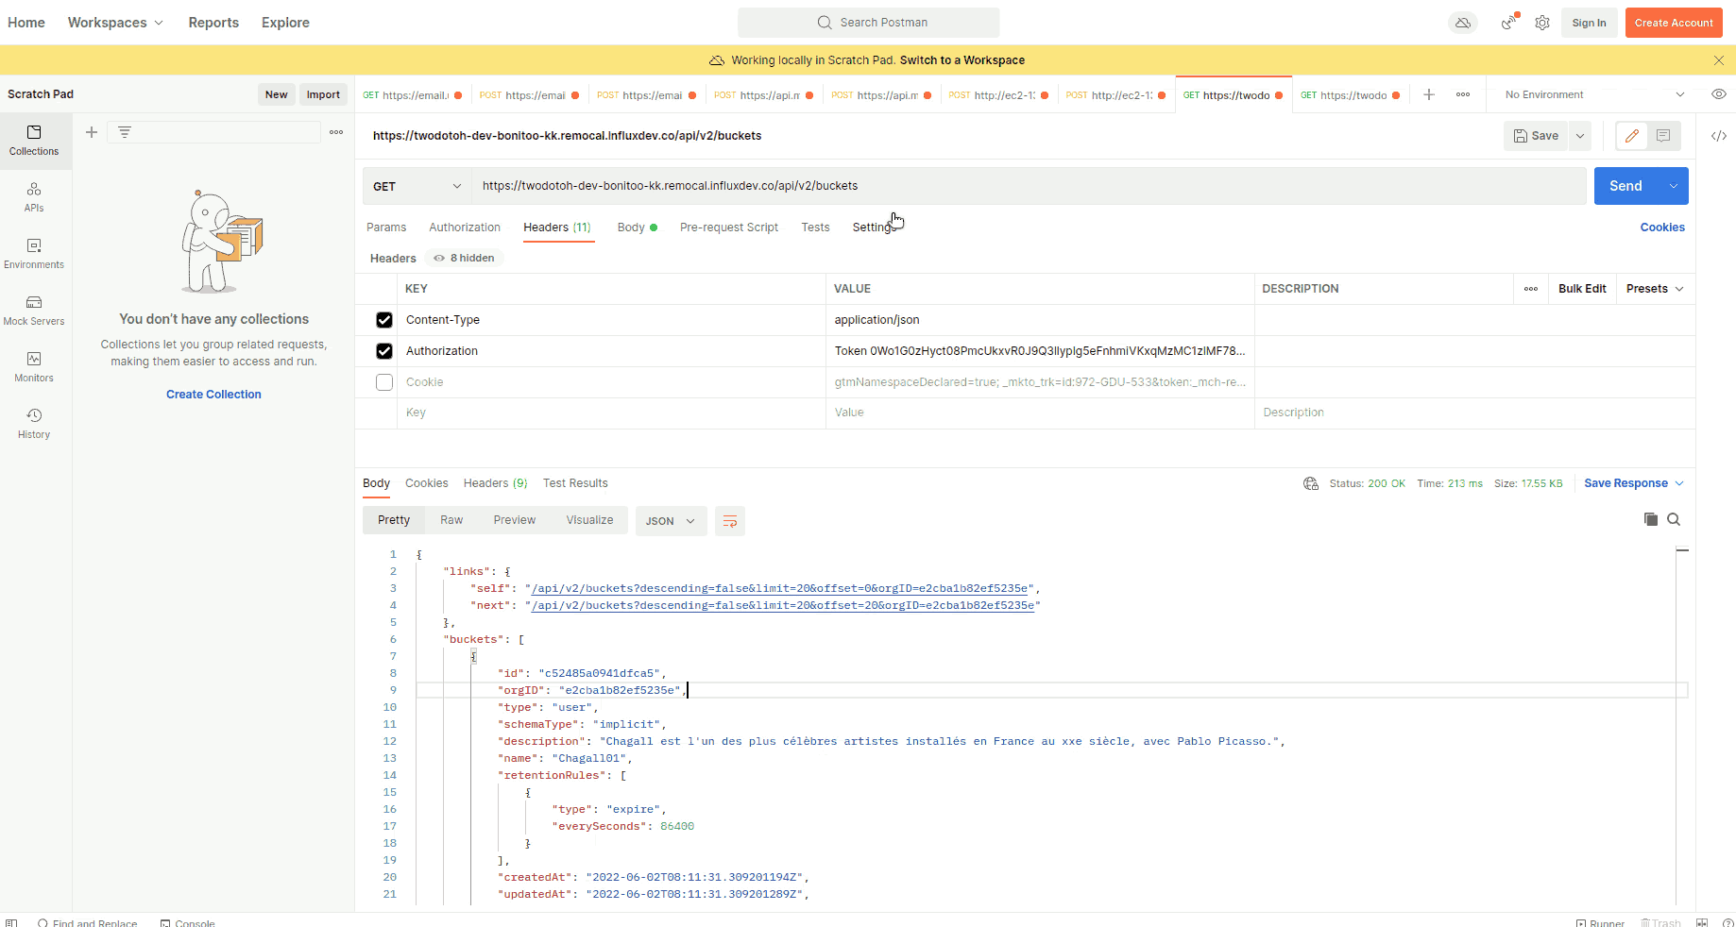Image resolution: width=1736 pixels, height=927 pixels.
Task: Switch response view to Preview
Action: (515, 520)
